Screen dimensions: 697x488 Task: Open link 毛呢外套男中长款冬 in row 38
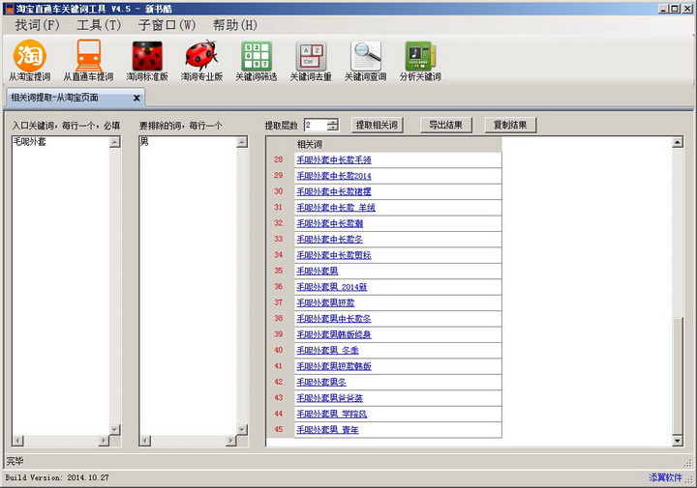[x=334, y=319]
